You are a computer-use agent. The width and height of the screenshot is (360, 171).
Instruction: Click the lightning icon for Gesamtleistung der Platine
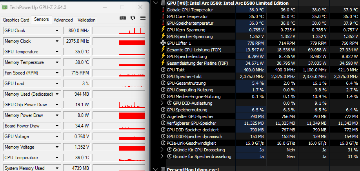[163, 63]
